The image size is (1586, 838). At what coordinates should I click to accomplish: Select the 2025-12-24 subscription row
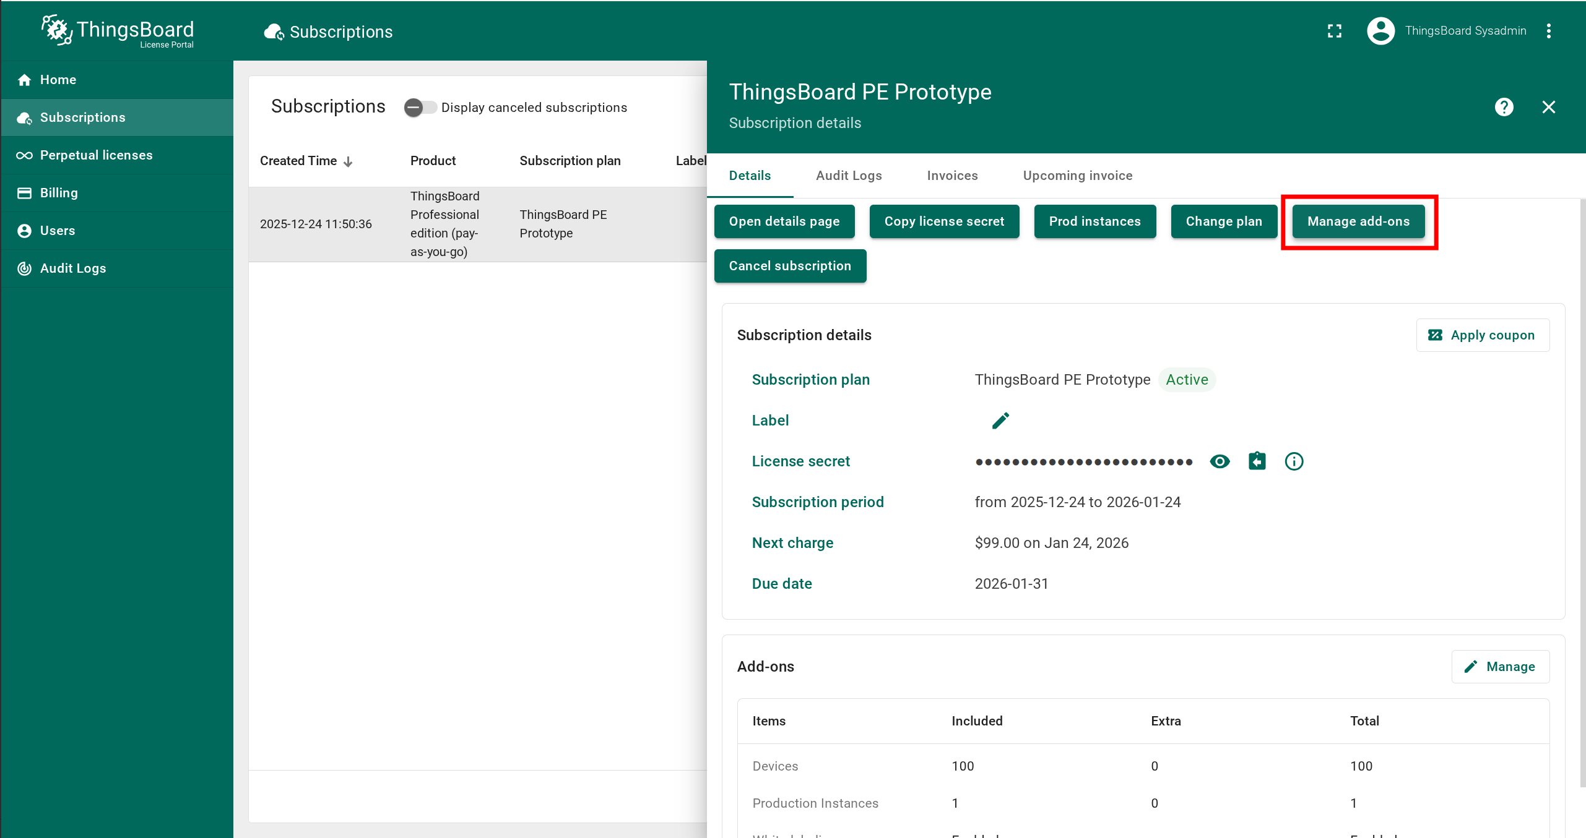pos(477,224)
